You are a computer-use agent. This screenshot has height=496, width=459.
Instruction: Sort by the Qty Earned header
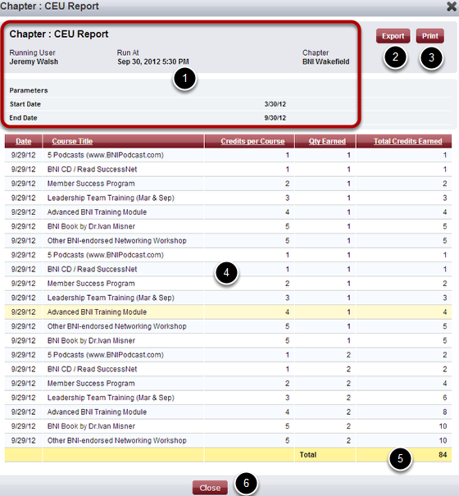tap(327, 141)
